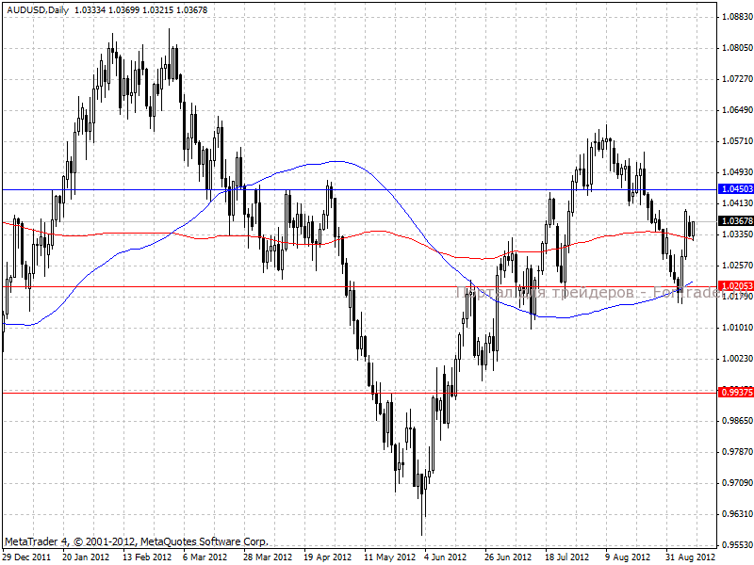Click the 11 May 2012 date label
Screen dimensions: 754x565
(388, 557)
